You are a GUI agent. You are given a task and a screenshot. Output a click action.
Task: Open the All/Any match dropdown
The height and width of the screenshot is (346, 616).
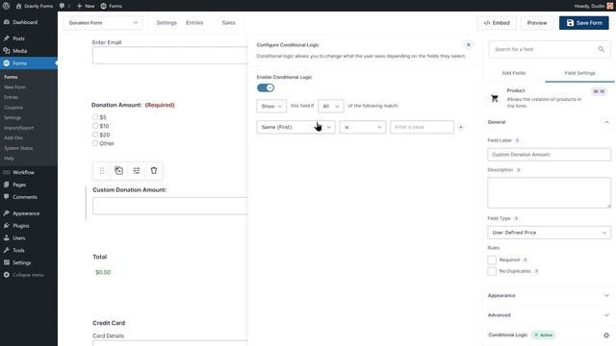[331, 106]
